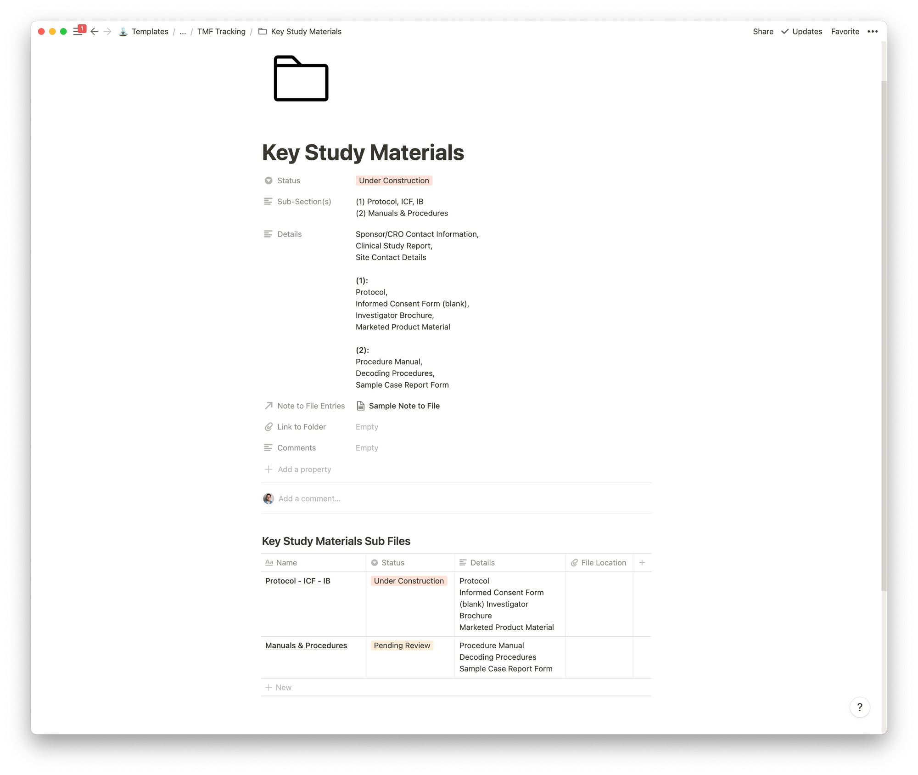Open the three-dots page options menu
Screen dimensions: 918x775
click(x=873, y=32)
